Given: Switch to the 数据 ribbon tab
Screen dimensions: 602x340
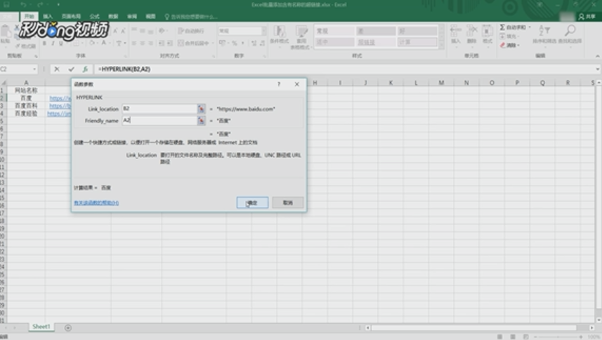Looking at the screenshot, I should 113,17.
